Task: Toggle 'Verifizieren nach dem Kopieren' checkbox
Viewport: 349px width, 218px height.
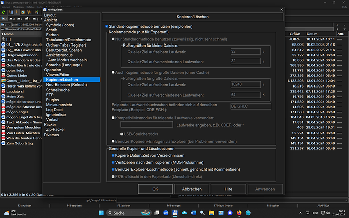Action: coord(113,162)
